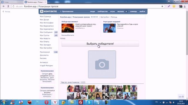The image size is (188, 105).
Task: Click the Назад arrow at page left edge
Action: pyautogui.click(x=6, y=12)
